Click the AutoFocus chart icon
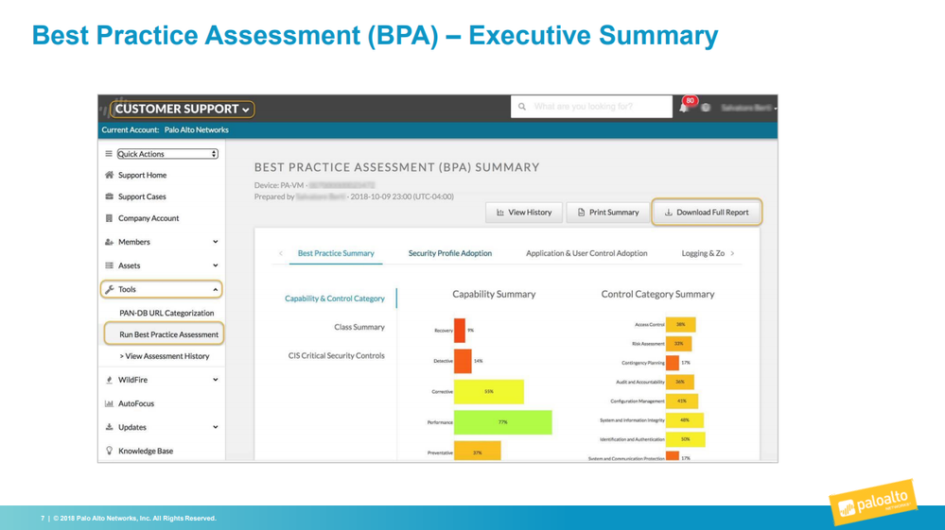945x530 pixels. click(x=109, y=403)
